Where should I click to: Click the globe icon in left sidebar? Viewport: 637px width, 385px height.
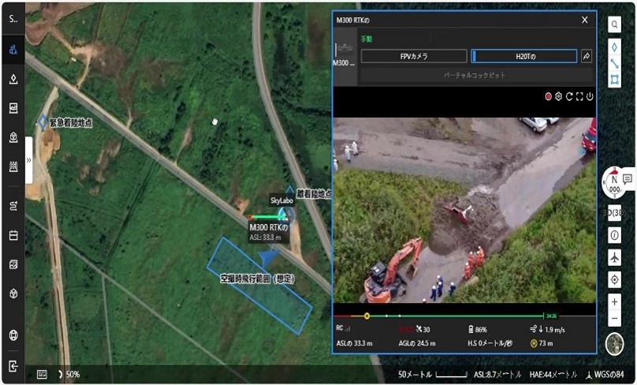pos(13,335)
